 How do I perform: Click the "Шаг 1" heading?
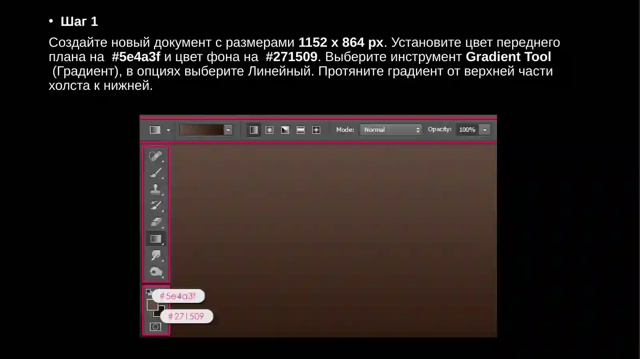click(79, 21)
